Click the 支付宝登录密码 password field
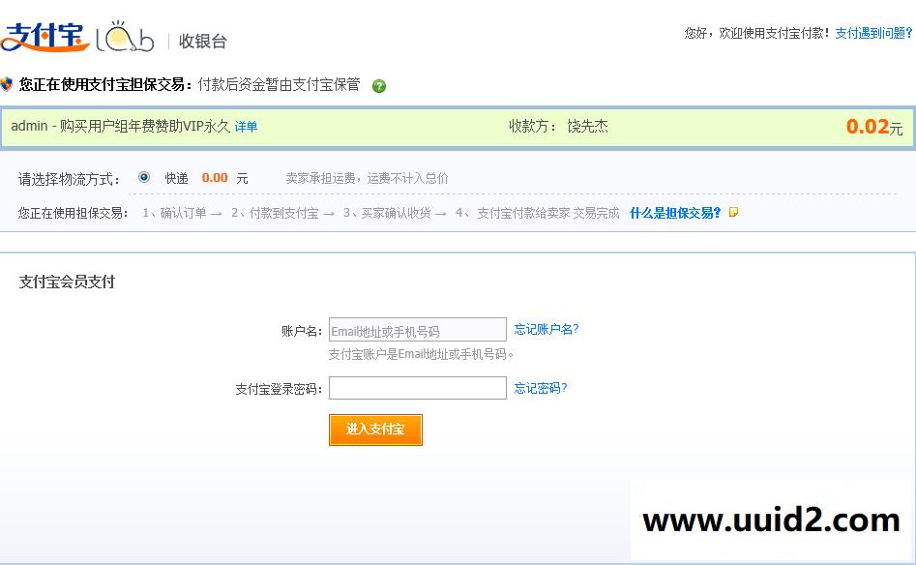Viewport: 916px width, 565px height. 418,387
